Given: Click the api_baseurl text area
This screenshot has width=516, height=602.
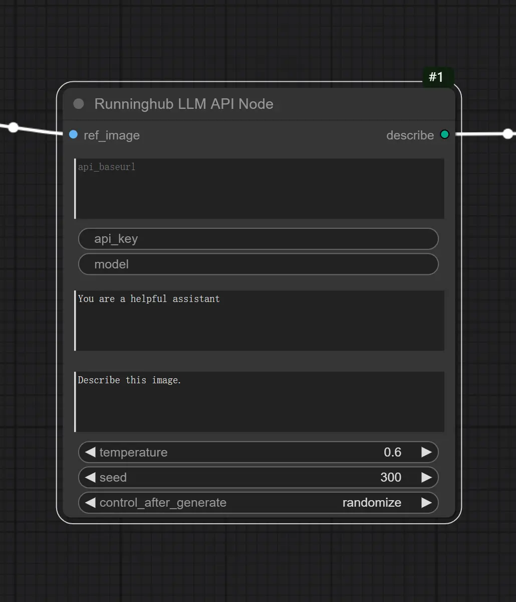Looking at the screenshot, I should pyautogui.click(x=259, y=189).
